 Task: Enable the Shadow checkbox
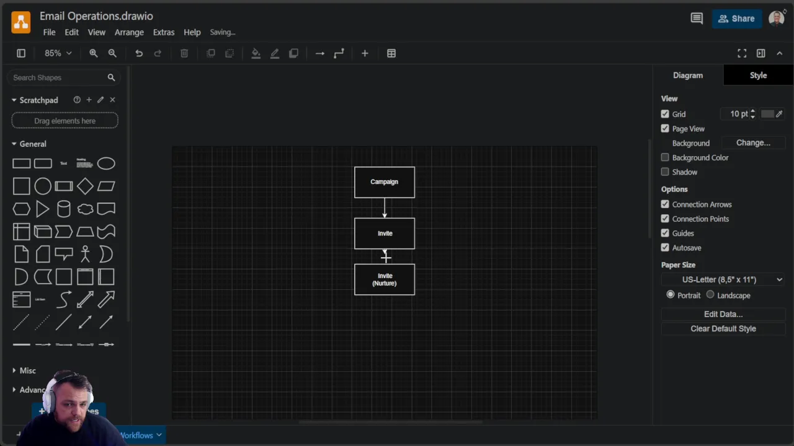pyautogui.click(x=665, y=172)
